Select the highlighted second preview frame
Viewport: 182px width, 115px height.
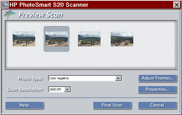57,39
